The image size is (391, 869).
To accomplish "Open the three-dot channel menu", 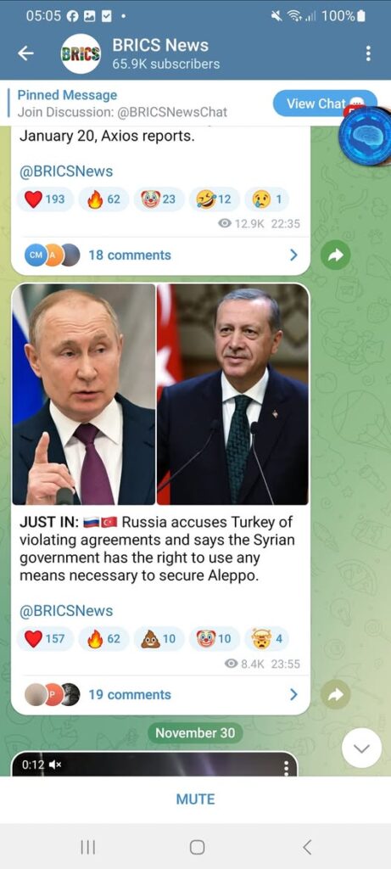I will [x=368, y=53].
